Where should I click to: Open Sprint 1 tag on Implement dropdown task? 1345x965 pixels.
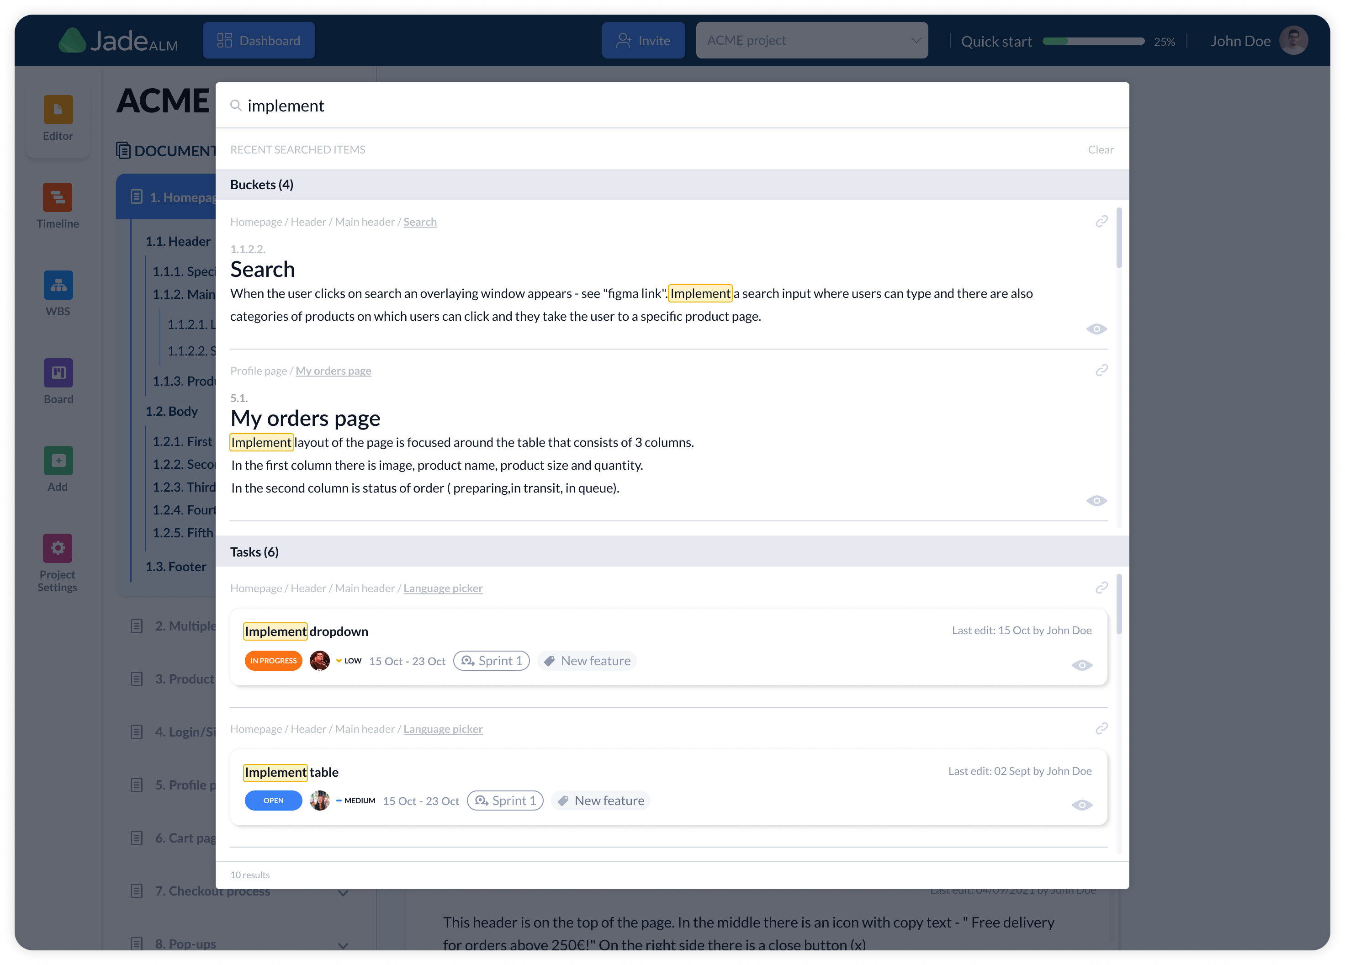point(492,661)
